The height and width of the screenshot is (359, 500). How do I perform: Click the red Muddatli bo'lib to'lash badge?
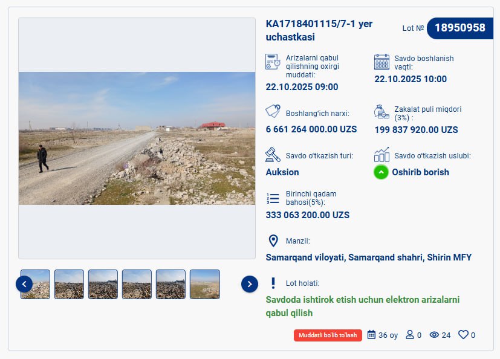click(x=328, y=335)
